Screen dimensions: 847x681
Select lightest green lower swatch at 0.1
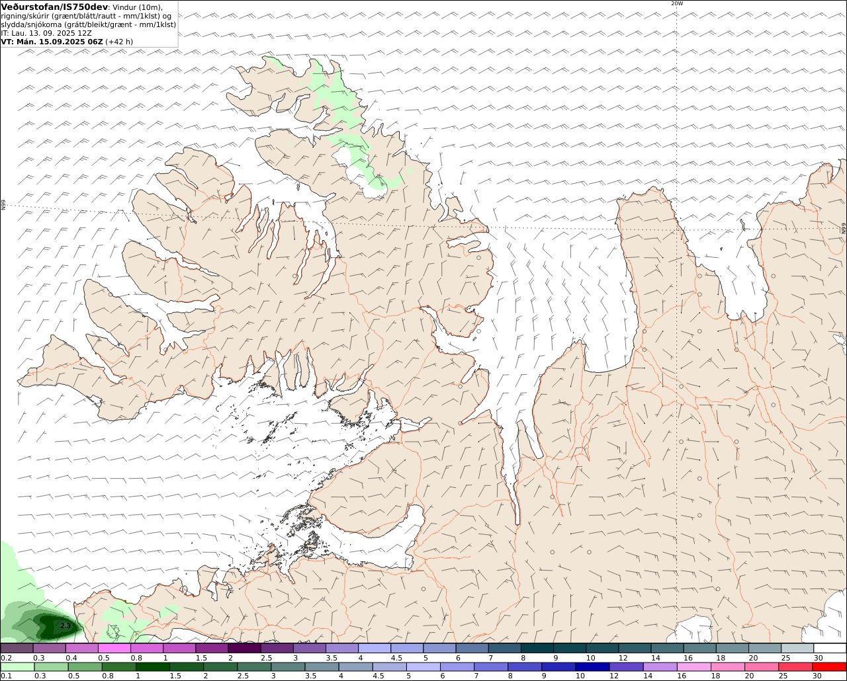17,666
